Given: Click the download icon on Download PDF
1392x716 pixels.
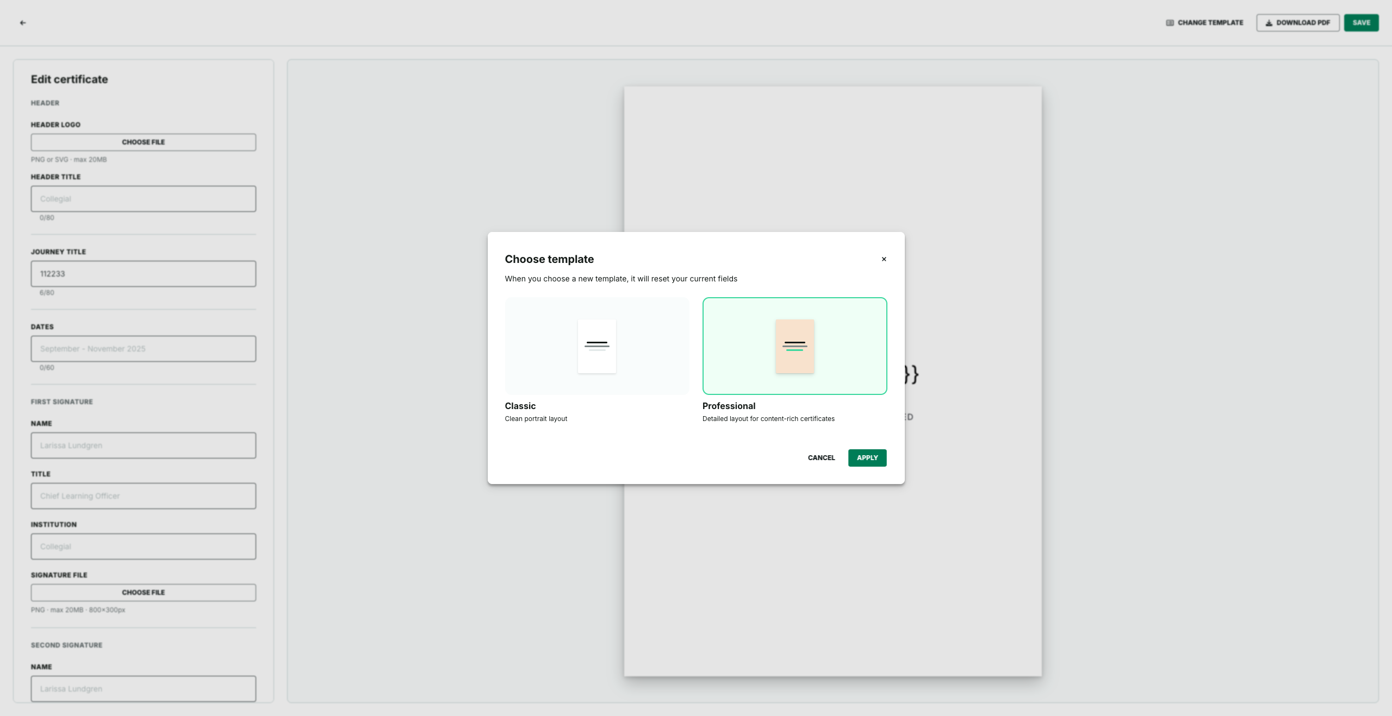Looking at the screenshot, I should pos(1269,23).
